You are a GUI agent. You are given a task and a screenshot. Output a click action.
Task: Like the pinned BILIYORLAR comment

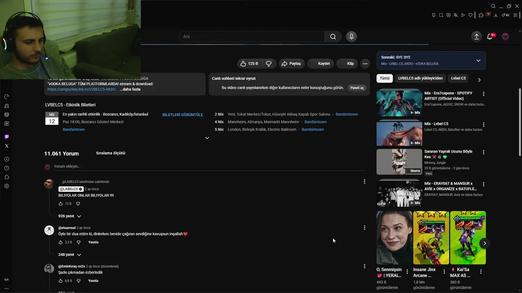tap(60, 204)
